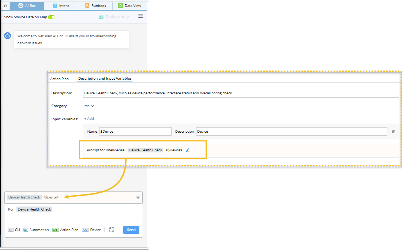Click the welcome message text
The height and width of the screenshot is (250, 402).
coord(67,39)
